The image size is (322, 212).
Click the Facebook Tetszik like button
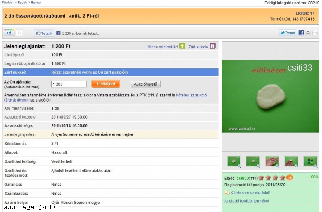click(x=44, y=33)
